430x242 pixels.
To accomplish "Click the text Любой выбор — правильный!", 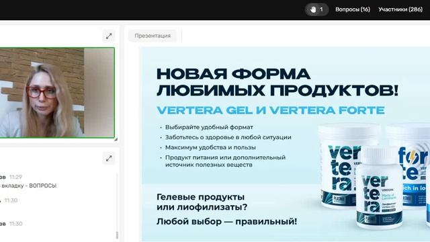I will [226, 221].
